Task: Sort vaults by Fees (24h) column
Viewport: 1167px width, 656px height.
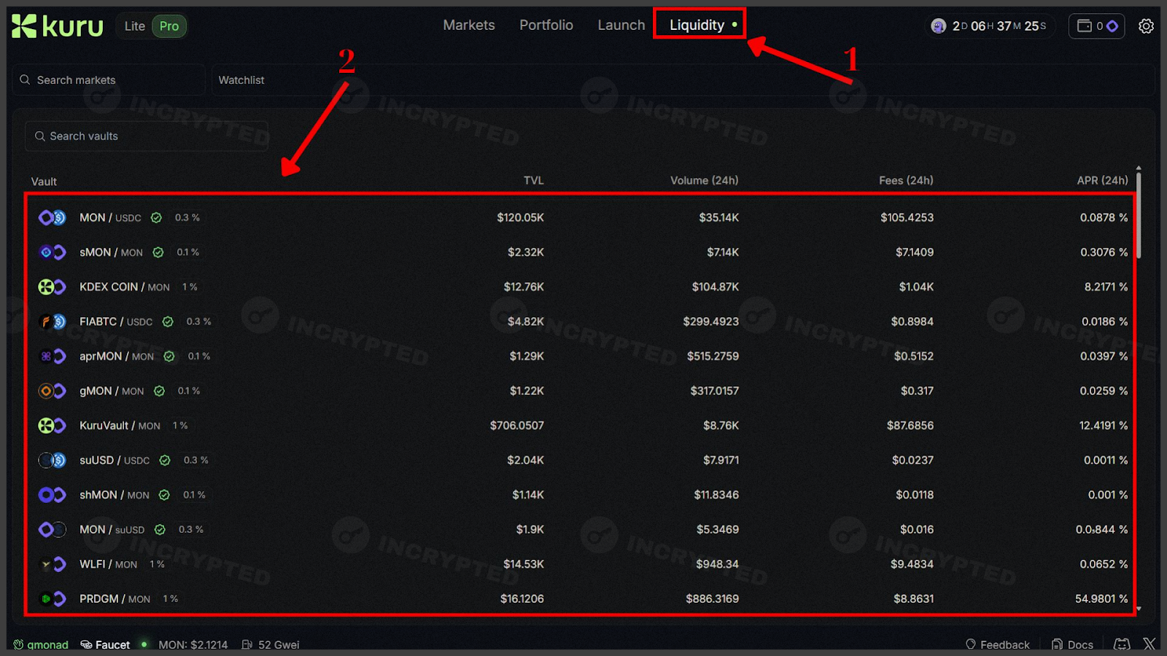Action: (x=906, y=180)
